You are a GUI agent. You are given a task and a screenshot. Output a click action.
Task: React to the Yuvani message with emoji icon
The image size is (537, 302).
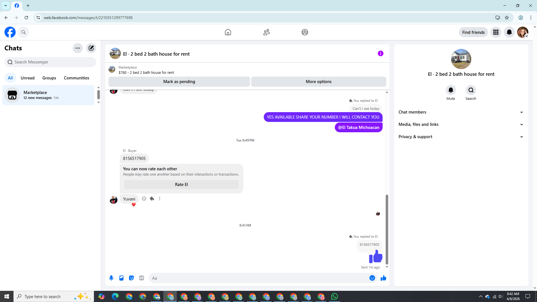click(144, 199)
